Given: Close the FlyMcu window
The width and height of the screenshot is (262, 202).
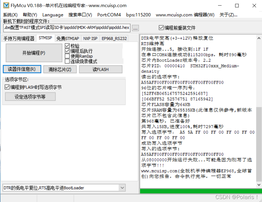Looking at the screenshot, I should pyautogui.click(x=254, y=6).
